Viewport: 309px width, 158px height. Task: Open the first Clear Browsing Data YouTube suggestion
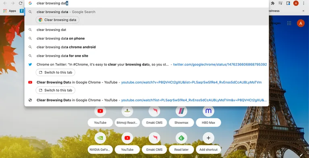pyautogui.click(x=147, y=82)
